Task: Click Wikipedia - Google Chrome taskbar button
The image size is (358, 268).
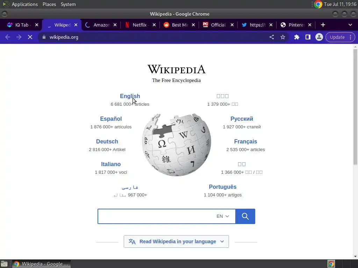Action: pos(41,264)
